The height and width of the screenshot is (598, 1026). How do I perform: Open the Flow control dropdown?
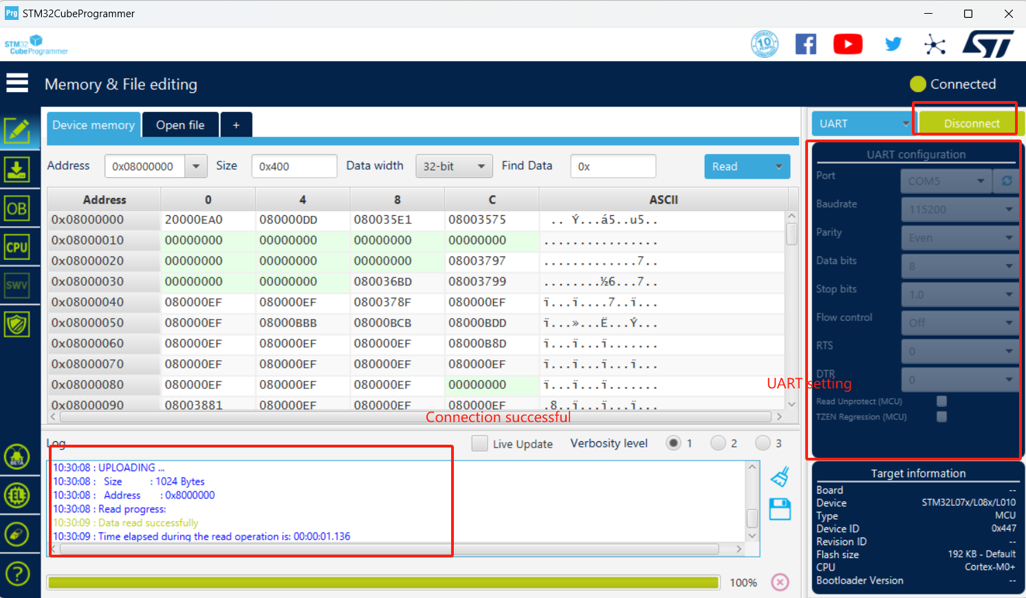(960, 322)
